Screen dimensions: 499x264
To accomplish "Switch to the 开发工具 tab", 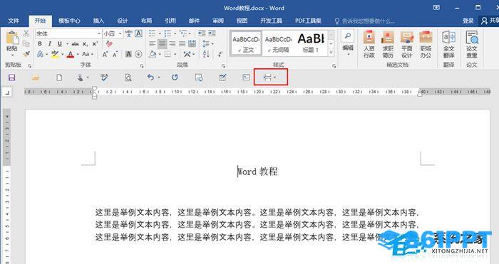I will pyautogui.click(x=271, y=21).
